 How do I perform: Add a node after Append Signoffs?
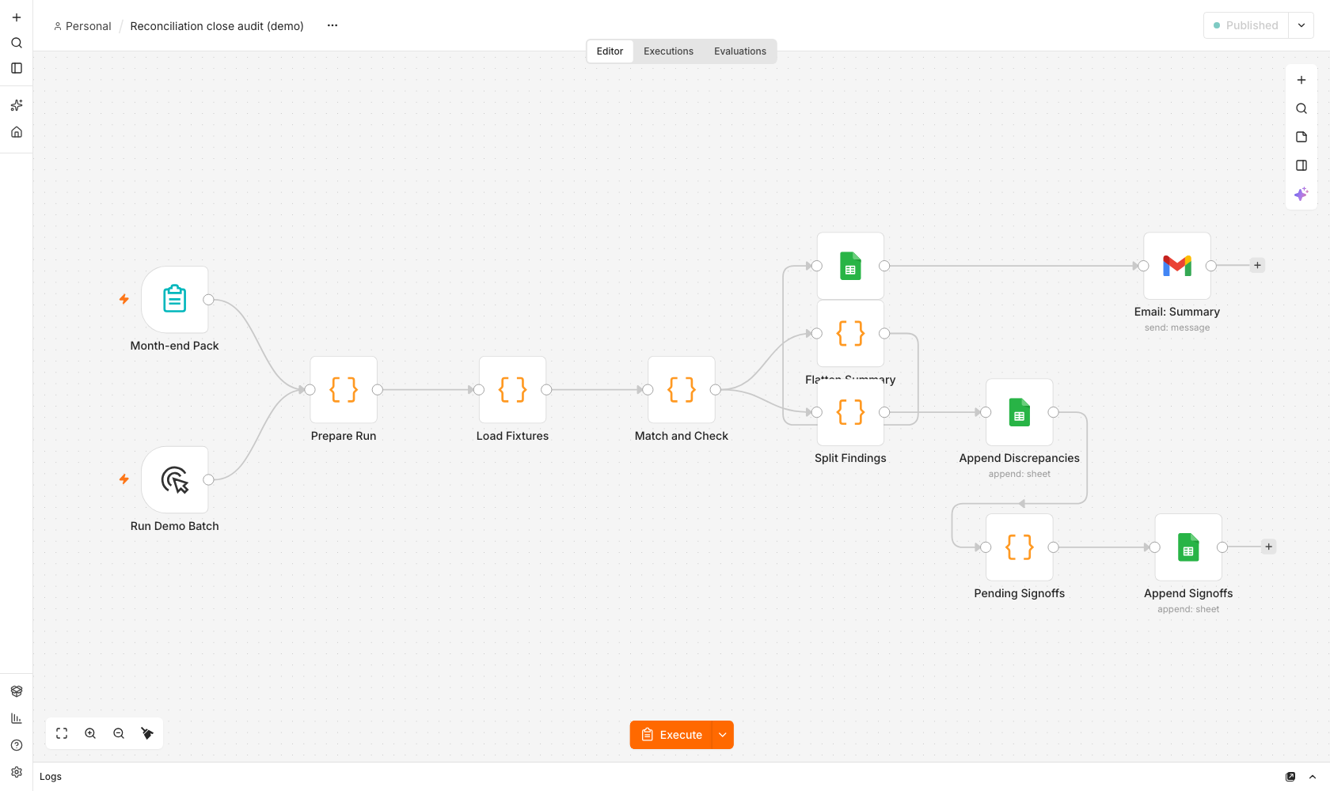tap(1268, 547)
